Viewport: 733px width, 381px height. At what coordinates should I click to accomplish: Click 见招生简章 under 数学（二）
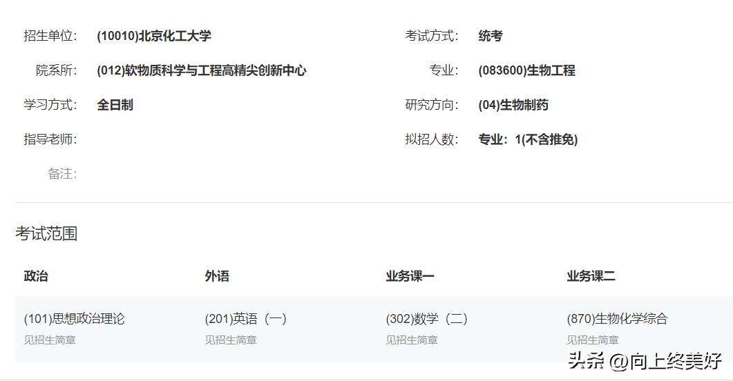click(x=412, y=340)
